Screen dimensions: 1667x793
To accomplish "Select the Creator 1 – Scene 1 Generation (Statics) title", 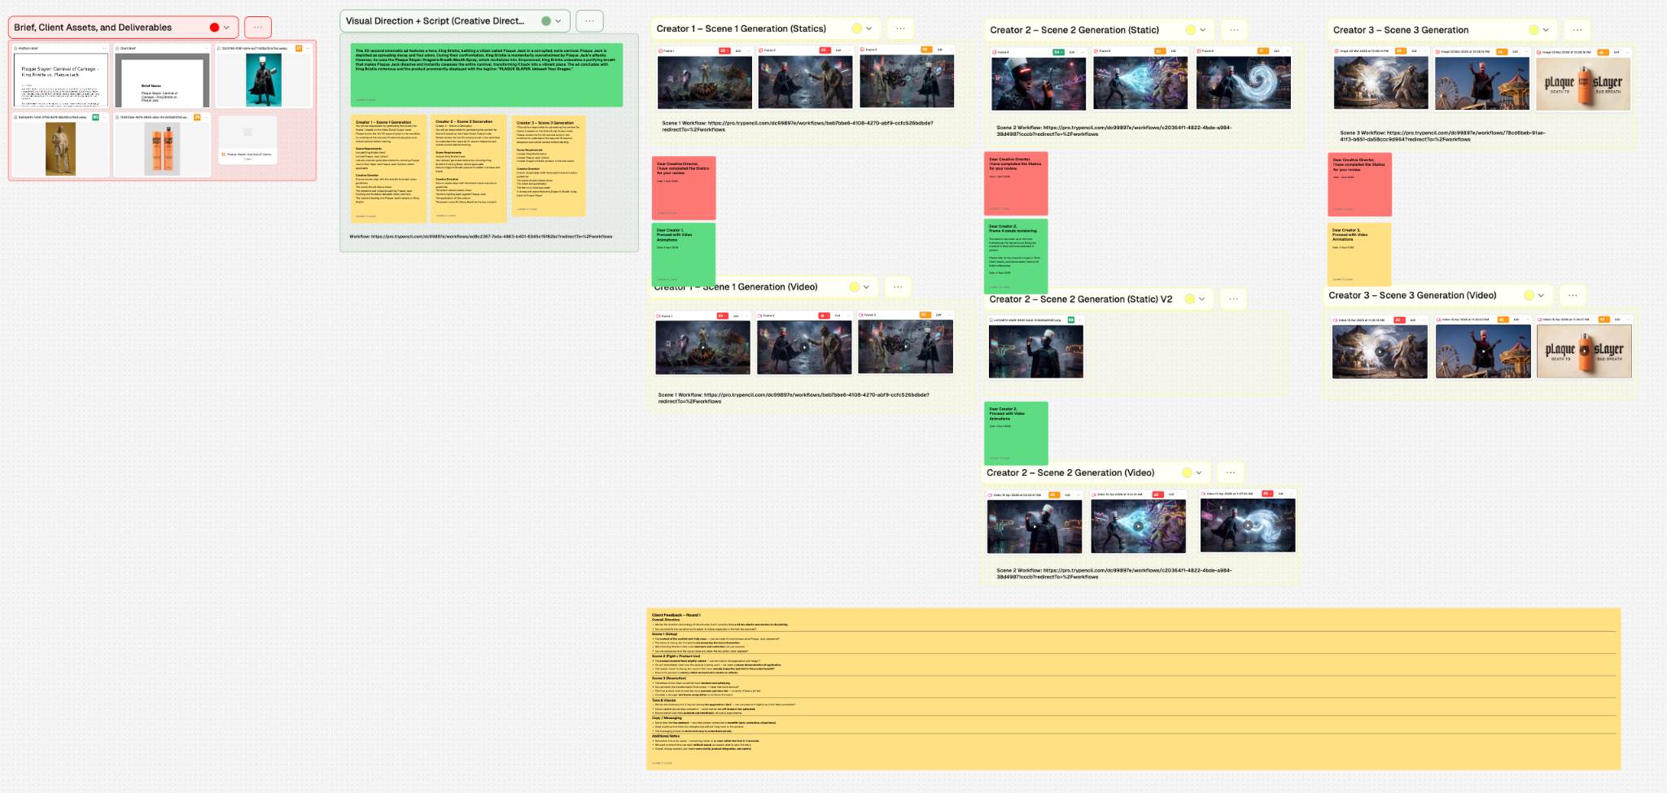I will click(741, 28).
